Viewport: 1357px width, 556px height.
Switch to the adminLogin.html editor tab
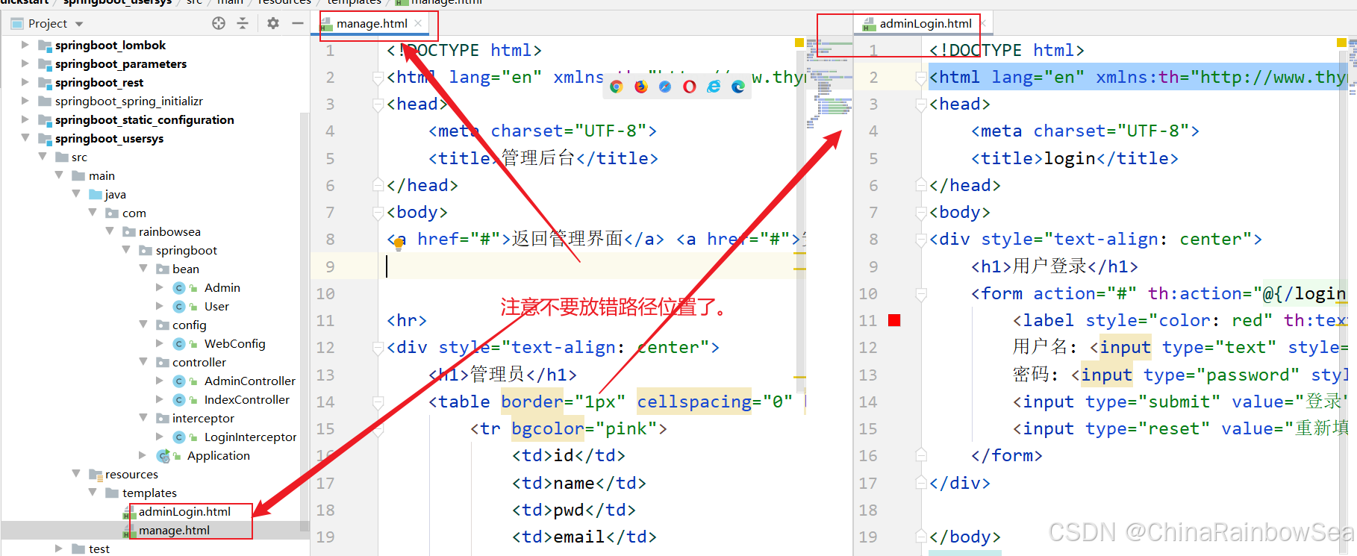(926, 24)
